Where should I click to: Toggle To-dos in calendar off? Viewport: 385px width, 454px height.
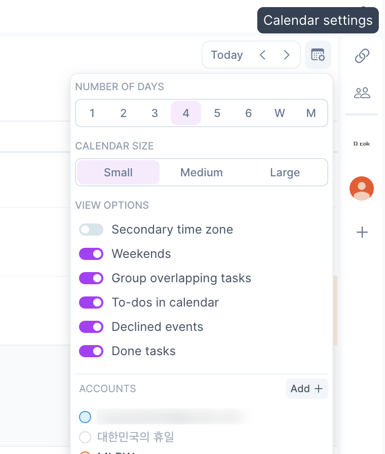(x=91, y=302)
